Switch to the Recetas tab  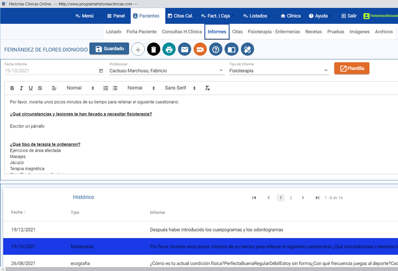(x=314, y=32)
